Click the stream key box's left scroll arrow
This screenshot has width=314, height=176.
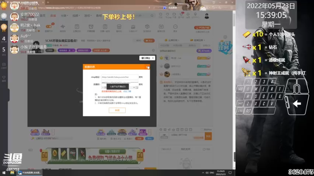click(103, 87)
